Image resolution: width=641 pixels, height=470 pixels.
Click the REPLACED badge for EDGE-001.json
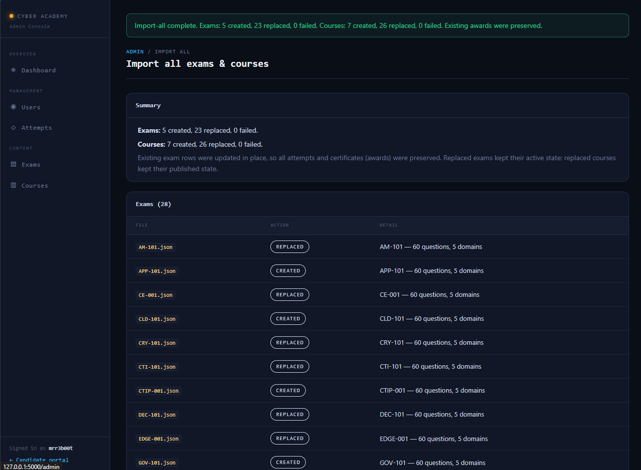290,438
